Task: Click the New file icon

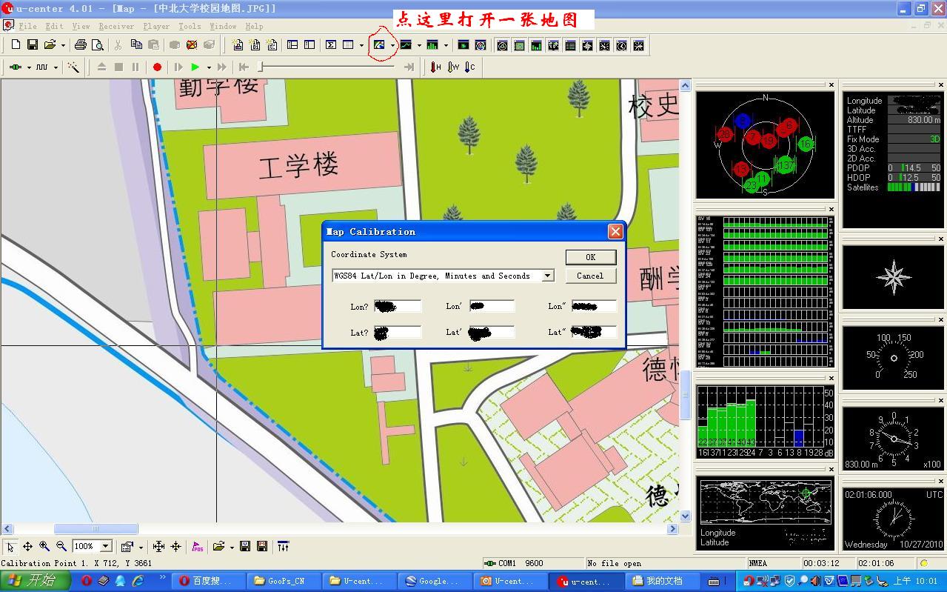Action: pos(16,45)
